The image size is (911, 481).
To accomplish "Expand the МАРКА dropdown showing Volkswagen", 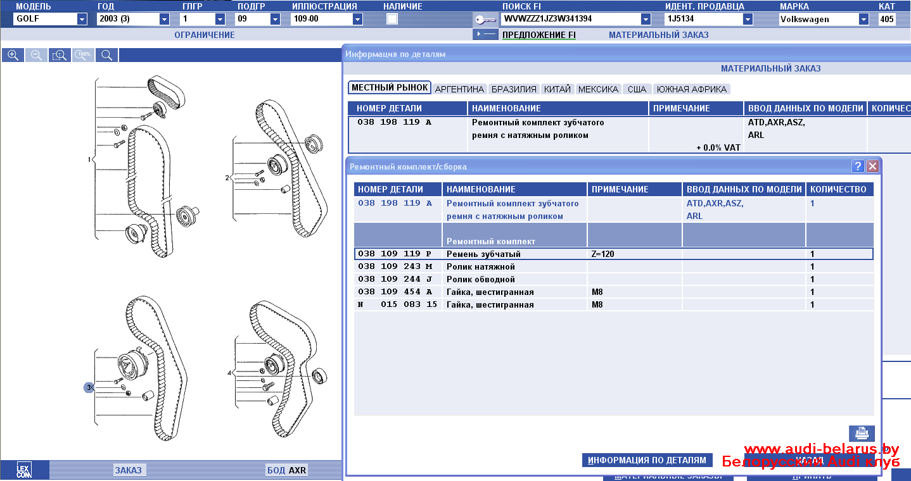I will pyautogui.click(x=863, y=19).
